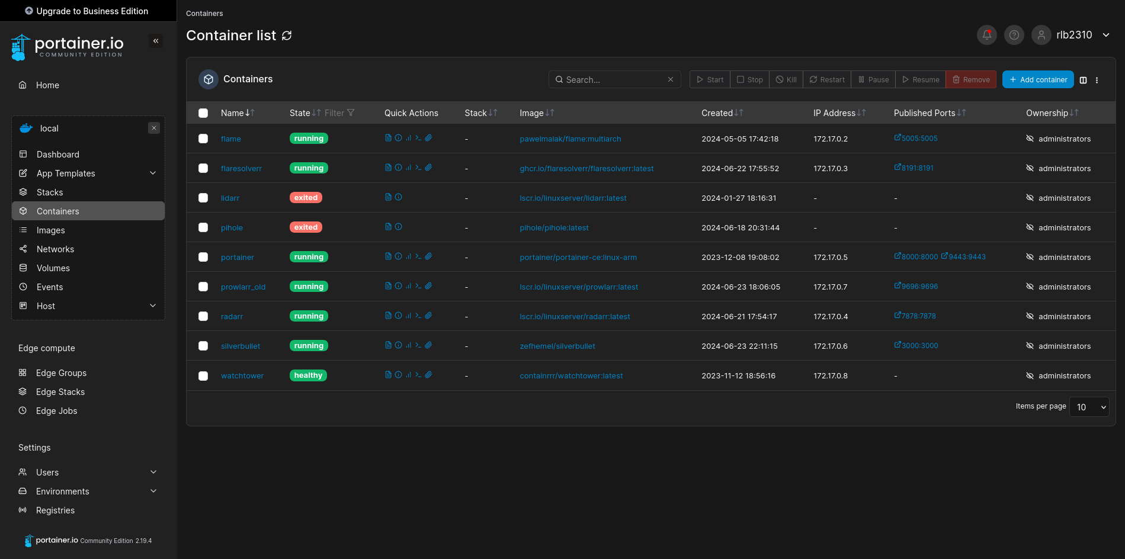Open Networks page
The image size is (1125, 559).
(88, 249)
